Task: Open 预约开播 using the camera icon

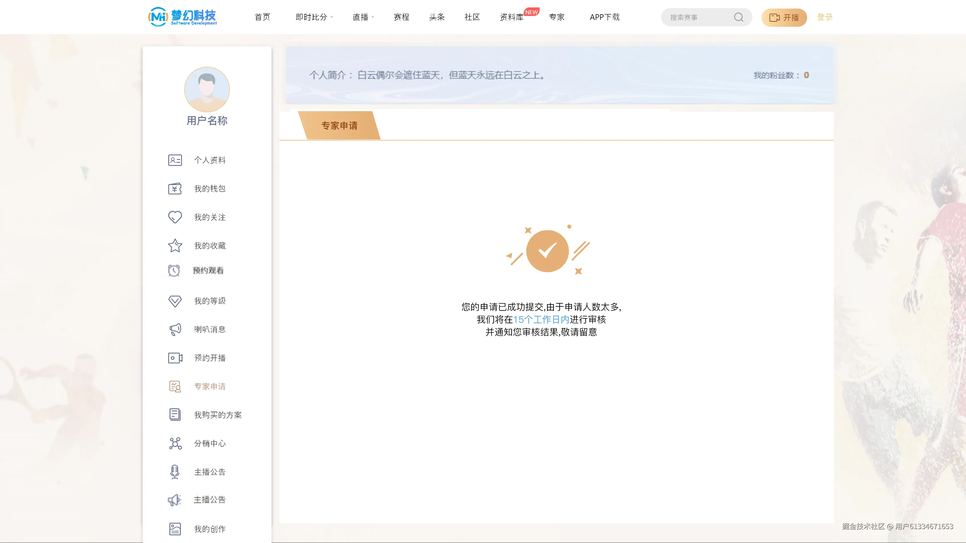Action: click(175, 358)
